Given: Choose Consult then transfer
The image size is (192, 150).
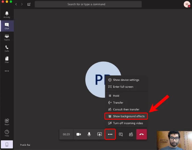Looking at the screenshot, I should point(127,109).
